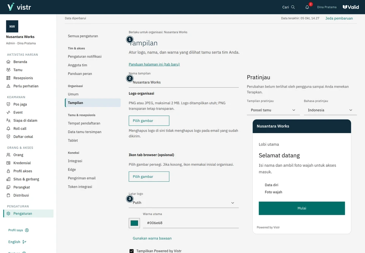Expand the Tampilan pratinjau dropdown

point(273,110)
